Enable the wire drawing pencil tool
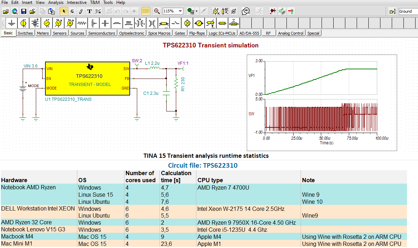The width and height of the screenshot is (418, 248). click(81, 11)
